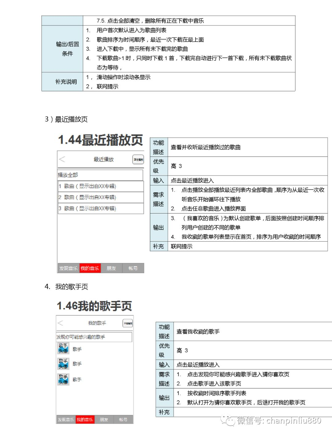Click line 按收藏时间排序歌手列表
Image resolution: width=332 pixels, height=436 pixels.
pyautogui.click(x=217, y=393)
